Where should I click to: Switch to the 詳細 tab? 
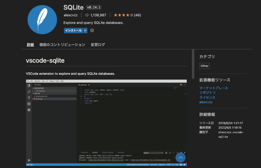[x=30, y=45]
